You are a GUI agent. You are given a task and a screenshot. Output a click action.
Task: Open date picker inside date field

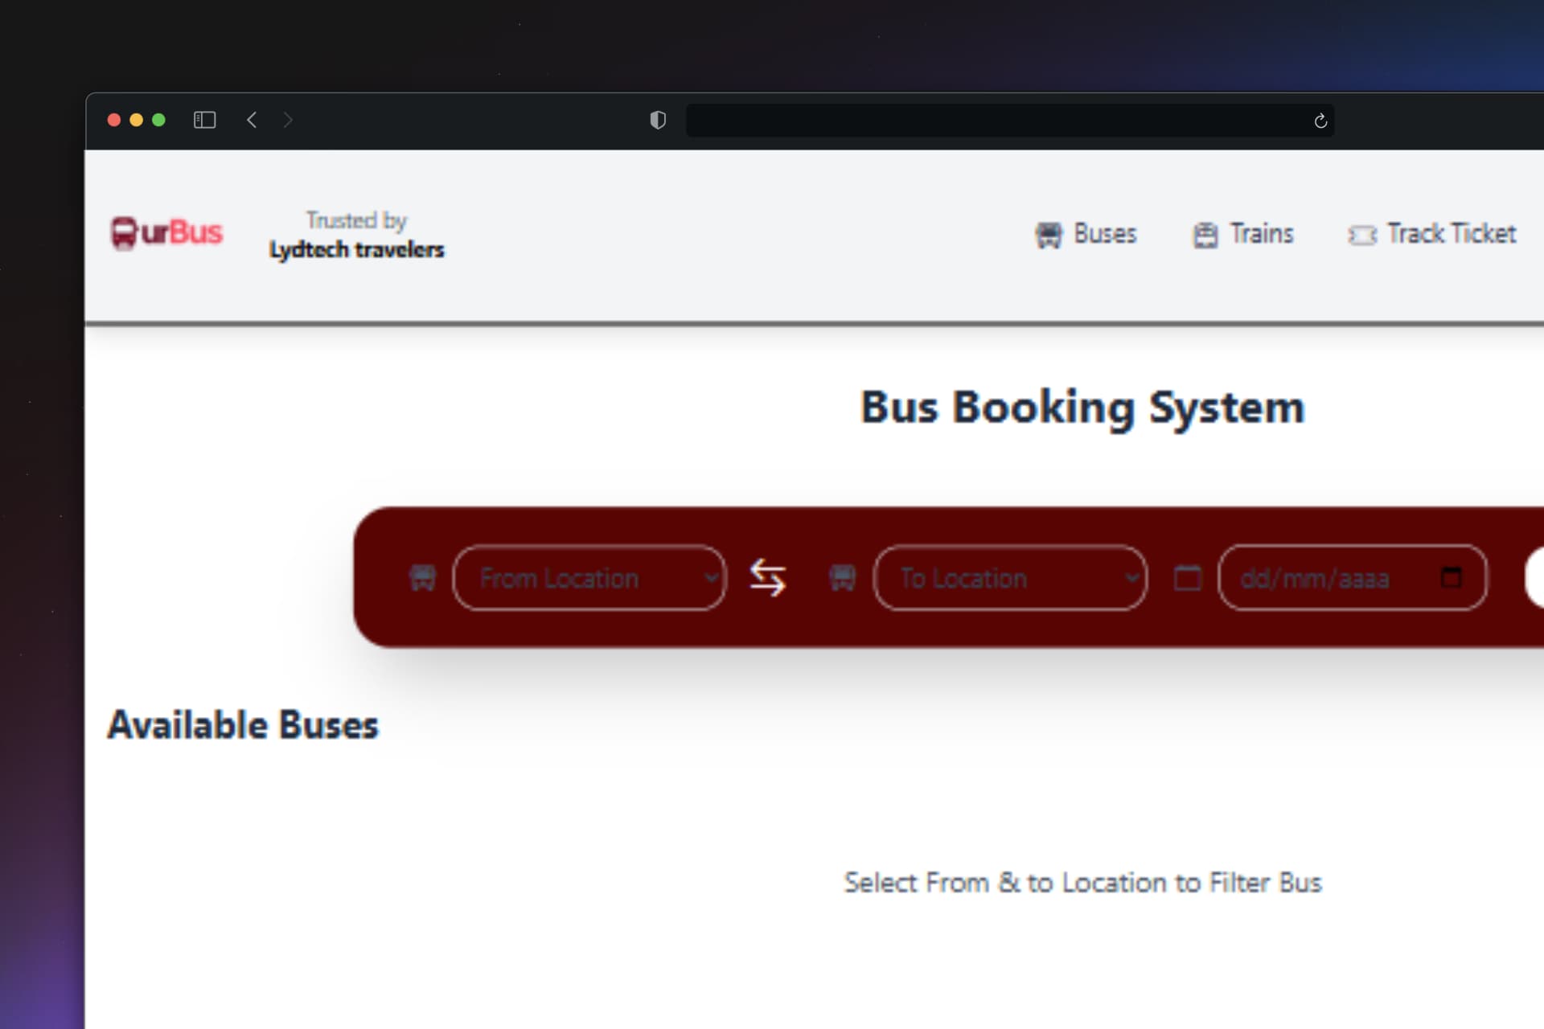tap(1451, 577)
